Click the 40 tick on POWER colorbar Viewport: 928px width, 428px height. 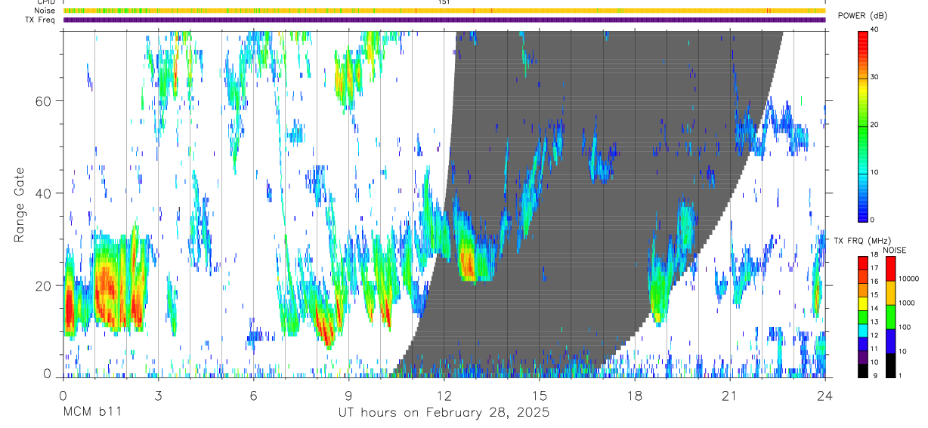[x=876, y=30]
